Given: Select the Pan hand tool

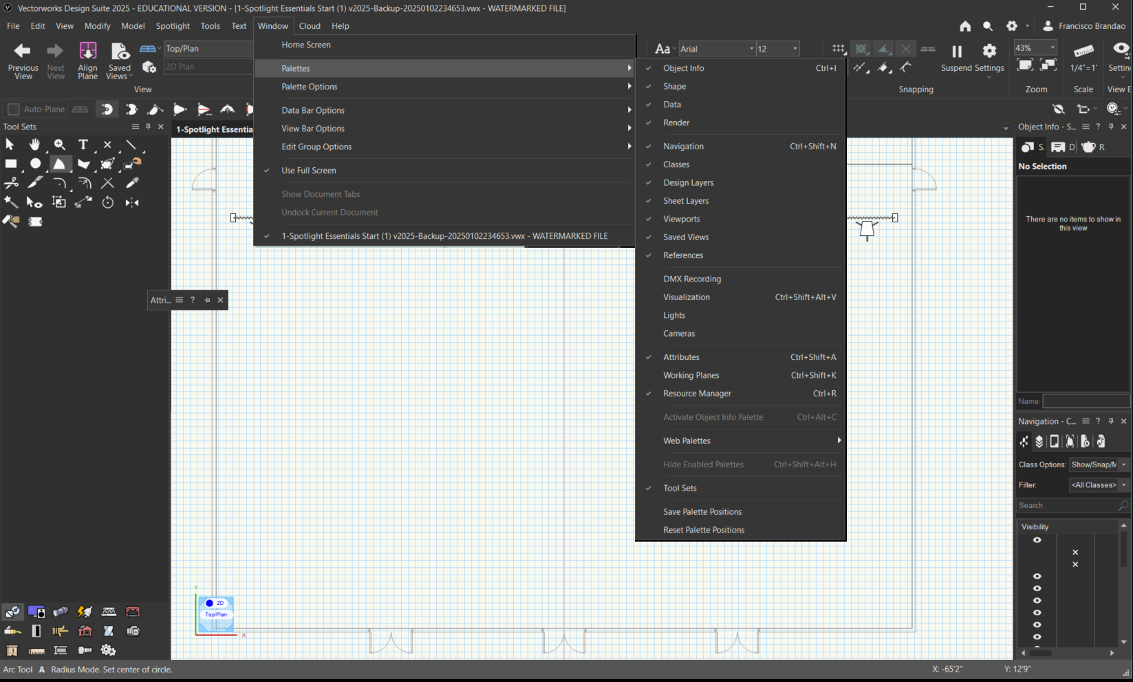Looking at the screenshot, I should click(x=34, y=145).
